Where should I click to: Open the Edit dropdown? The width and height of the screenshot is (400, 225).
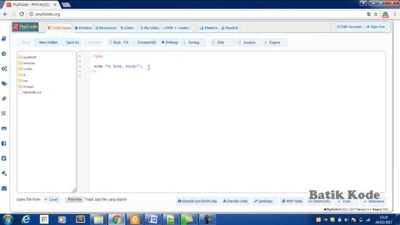tap(222, 42)
